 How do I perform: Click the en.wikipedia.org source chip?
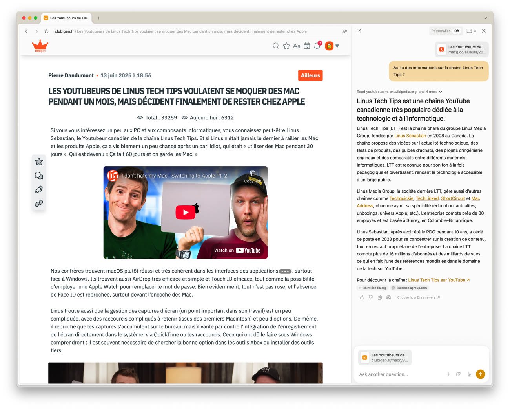click(372, 288)
